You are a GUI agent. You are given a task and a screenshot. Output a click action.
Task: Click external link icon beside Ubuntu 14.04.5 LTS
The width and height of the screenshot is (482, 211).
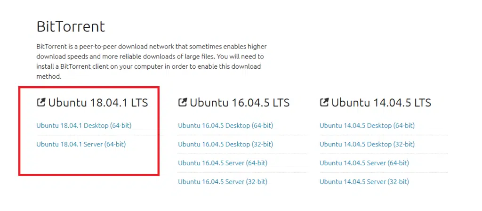click(324, 102)
